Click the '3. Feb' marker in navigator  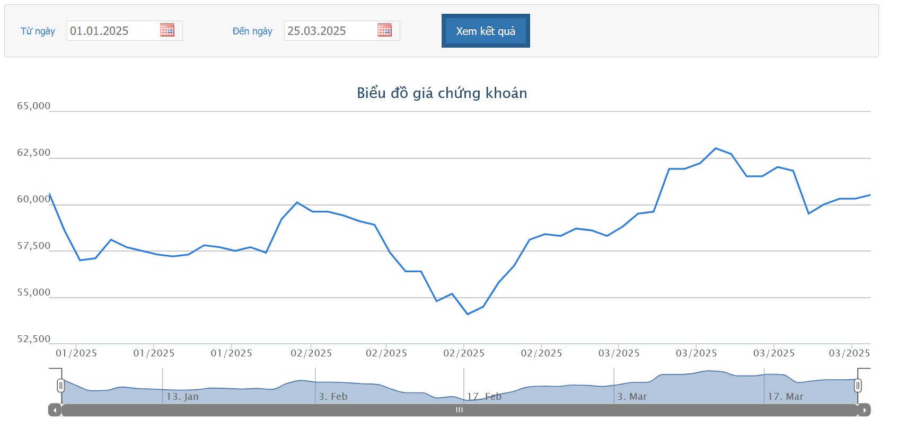(x=333, y=397)
